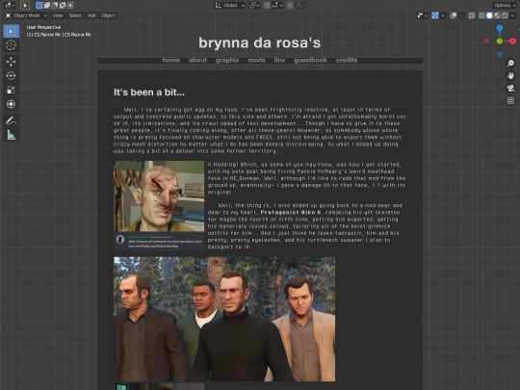
Task: Open the guestbook page link
Action: coord(310,60)
